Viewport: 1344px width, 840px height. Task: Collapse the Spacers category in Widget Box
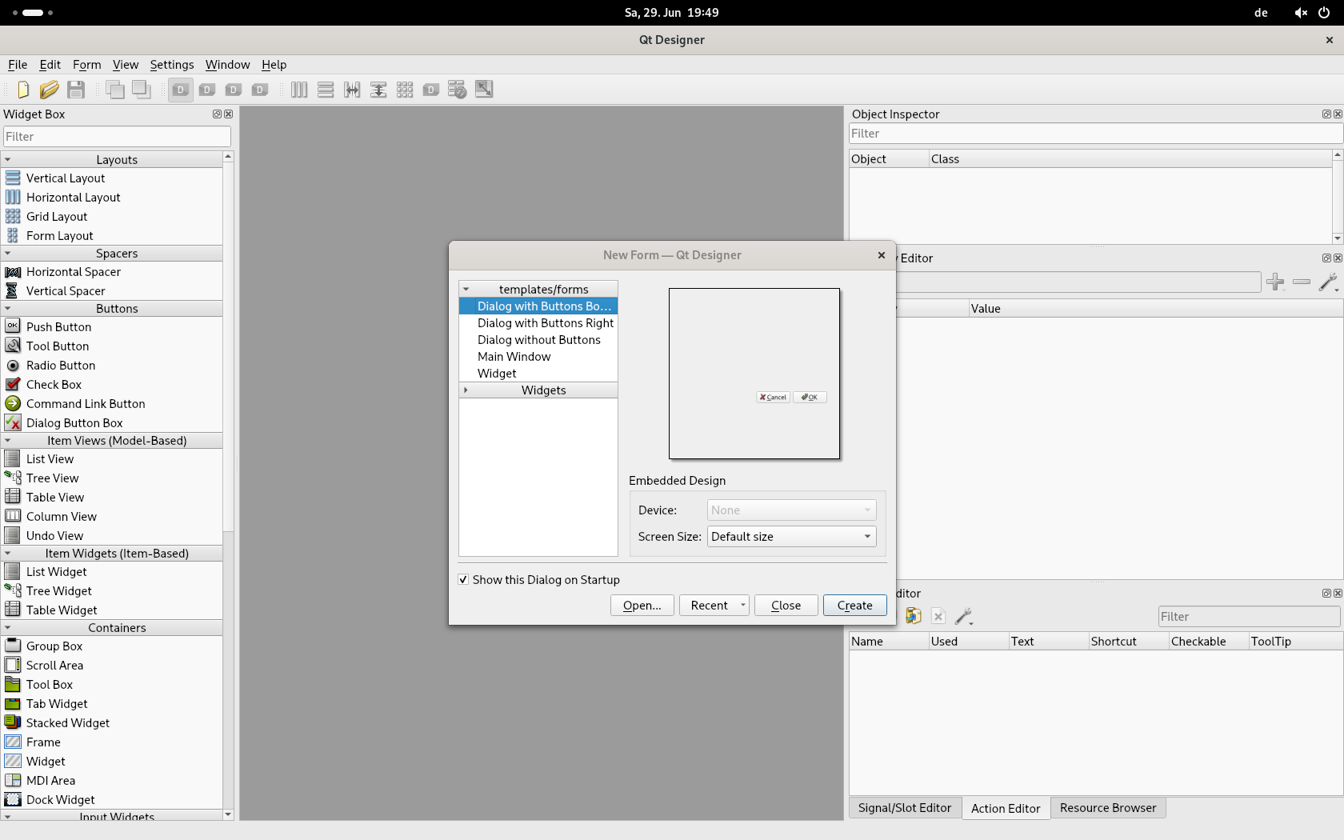tap(8, 253)
